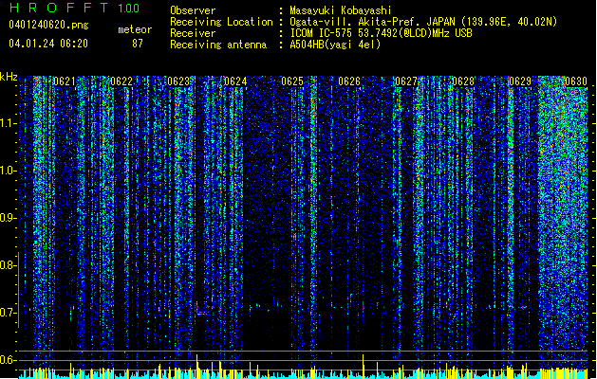This screenshot has width=597, height=379.
Task: Click the 0624 time marker
Action: (235, 81)
